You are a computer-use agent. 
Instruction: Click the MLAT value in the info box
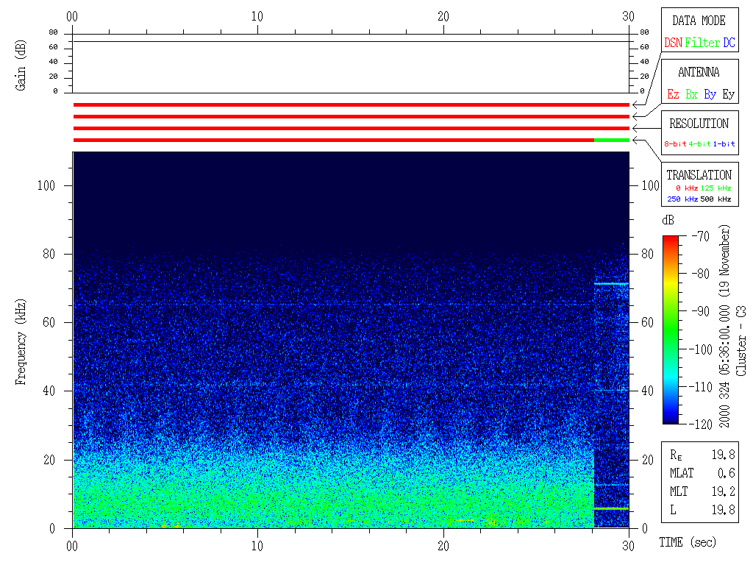(726, 473)
